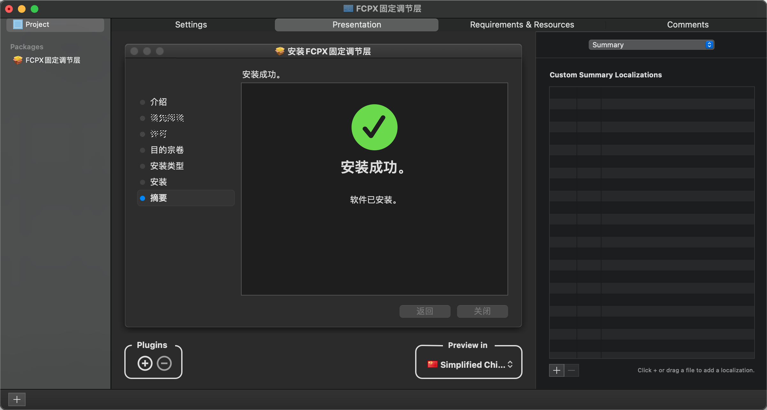Click the 关闭 button in preview
This screenshot has height=410, width=767.
483,311
